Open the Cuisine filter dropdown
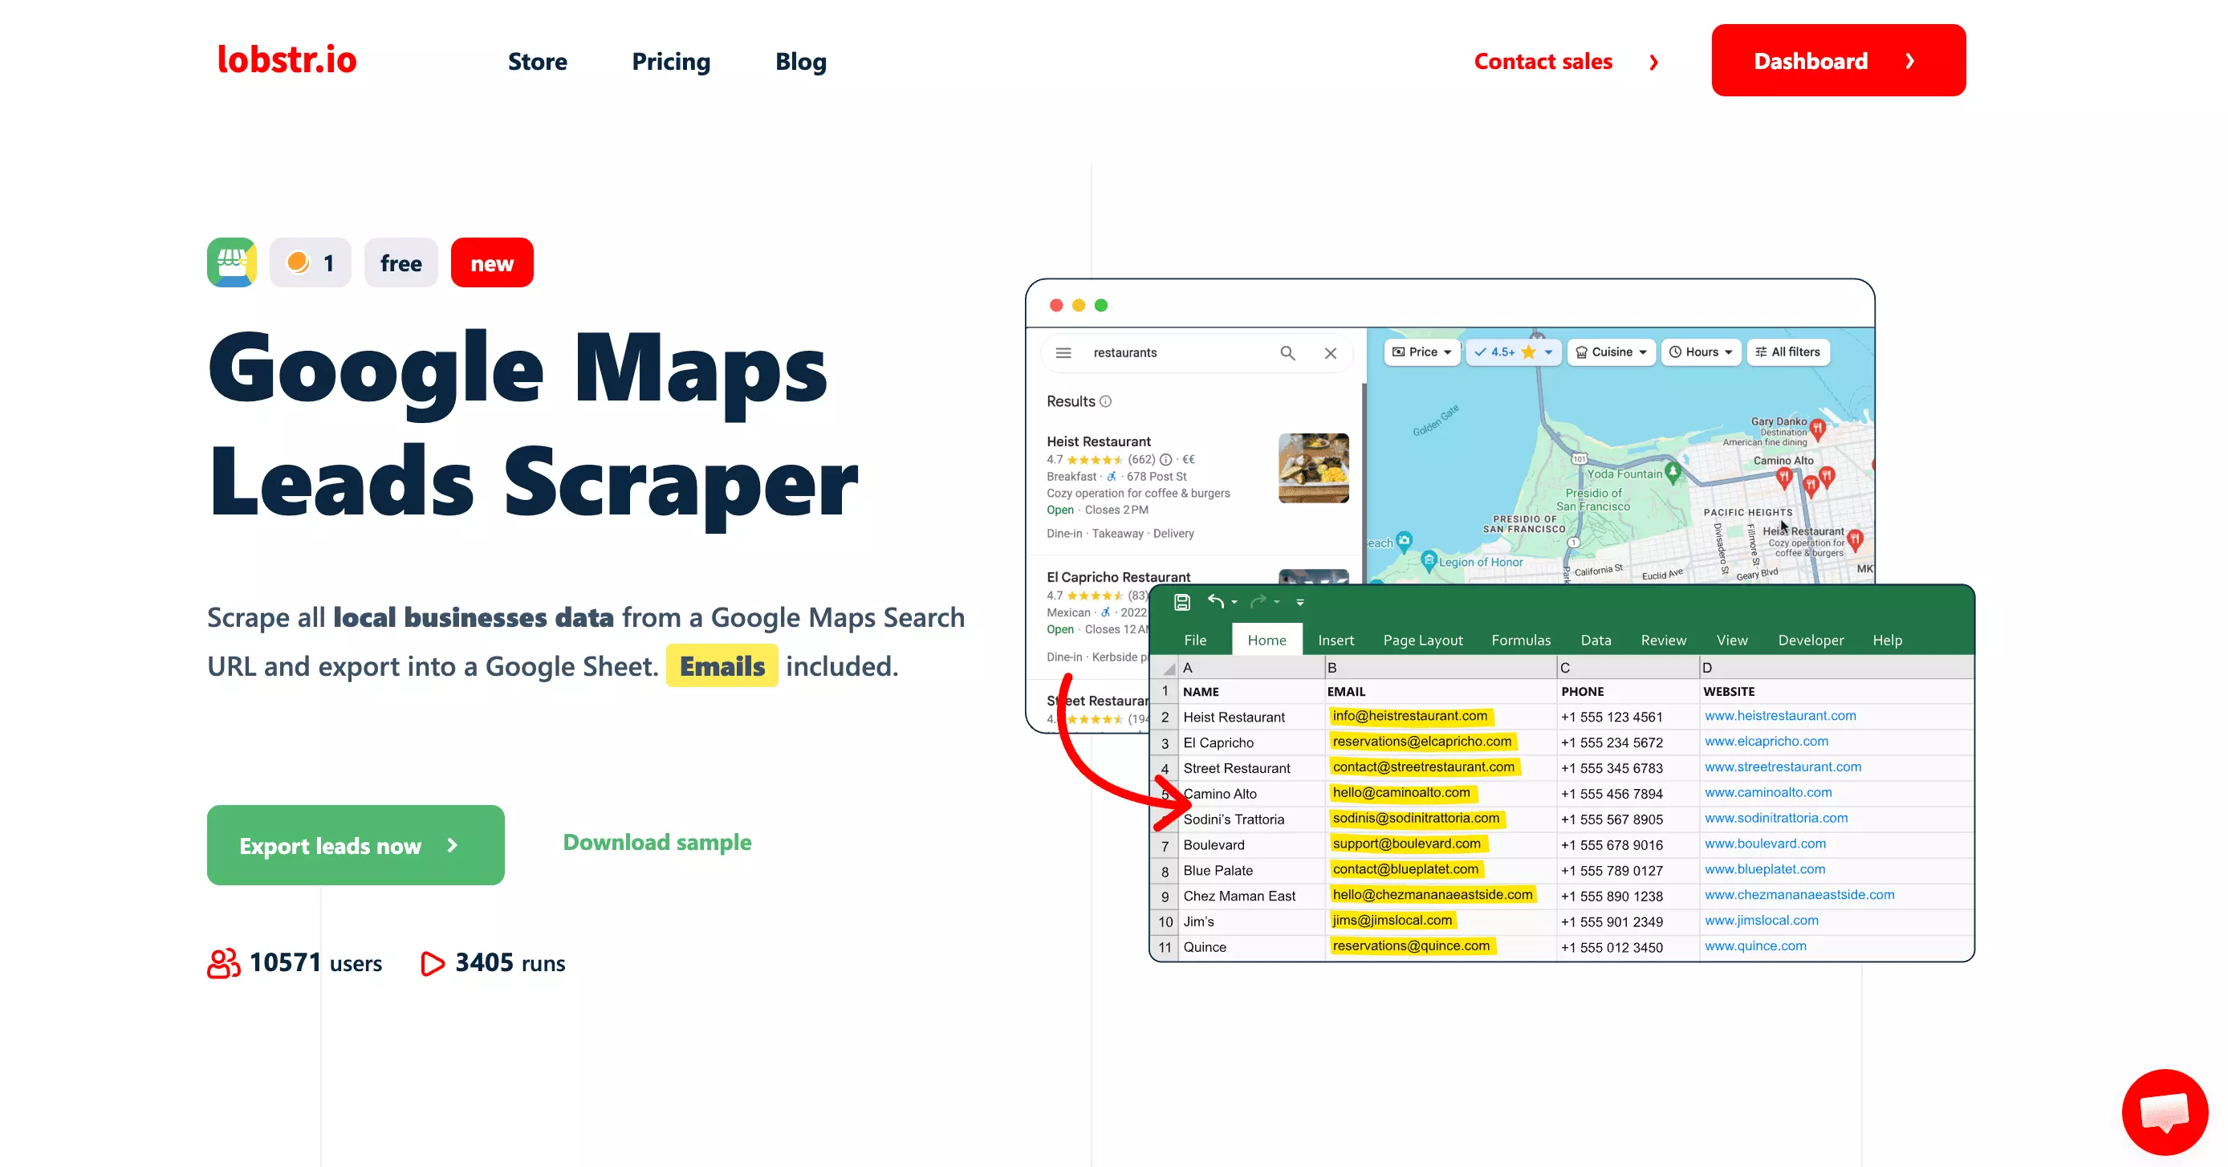The height and width of the screenshot is (1167, 2228). (x=1612, y=352)
